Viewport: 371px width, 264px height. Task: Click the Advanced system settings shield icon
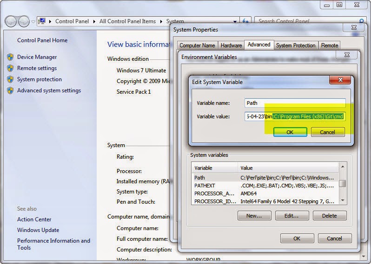[10, 90]
